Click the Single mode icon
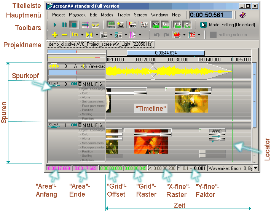 pyautogui.click(x=144, y=25)
